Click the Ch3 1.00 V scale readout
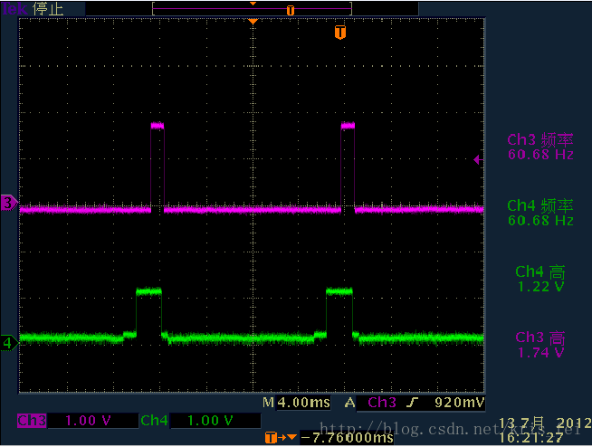 point(93,421)
